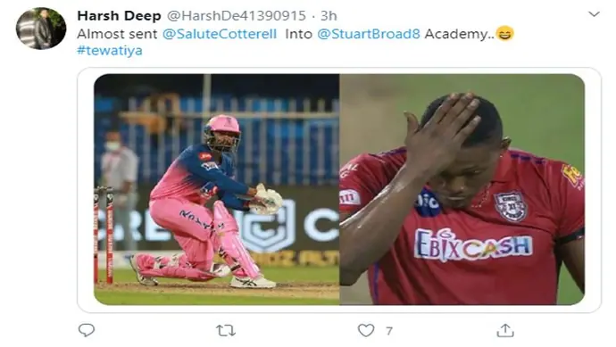Open the #tewatiya hashtag
The image size is (616, 347).
(x=110, y=51)
